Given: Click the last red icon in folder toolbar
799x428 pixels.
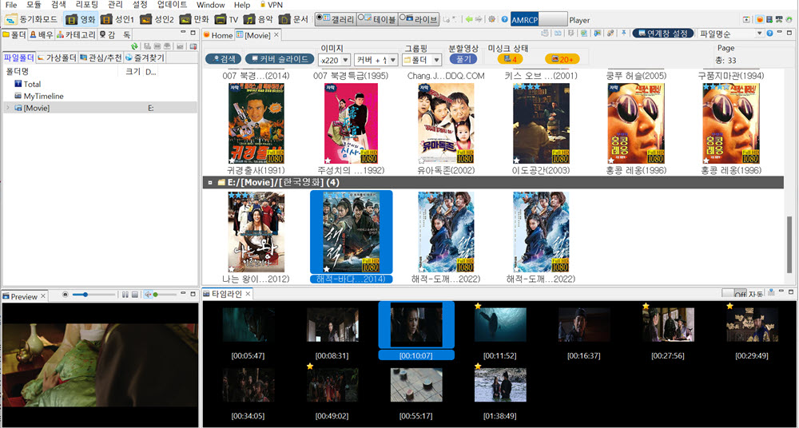Looking at the screenshot, I should pos(193,46).
